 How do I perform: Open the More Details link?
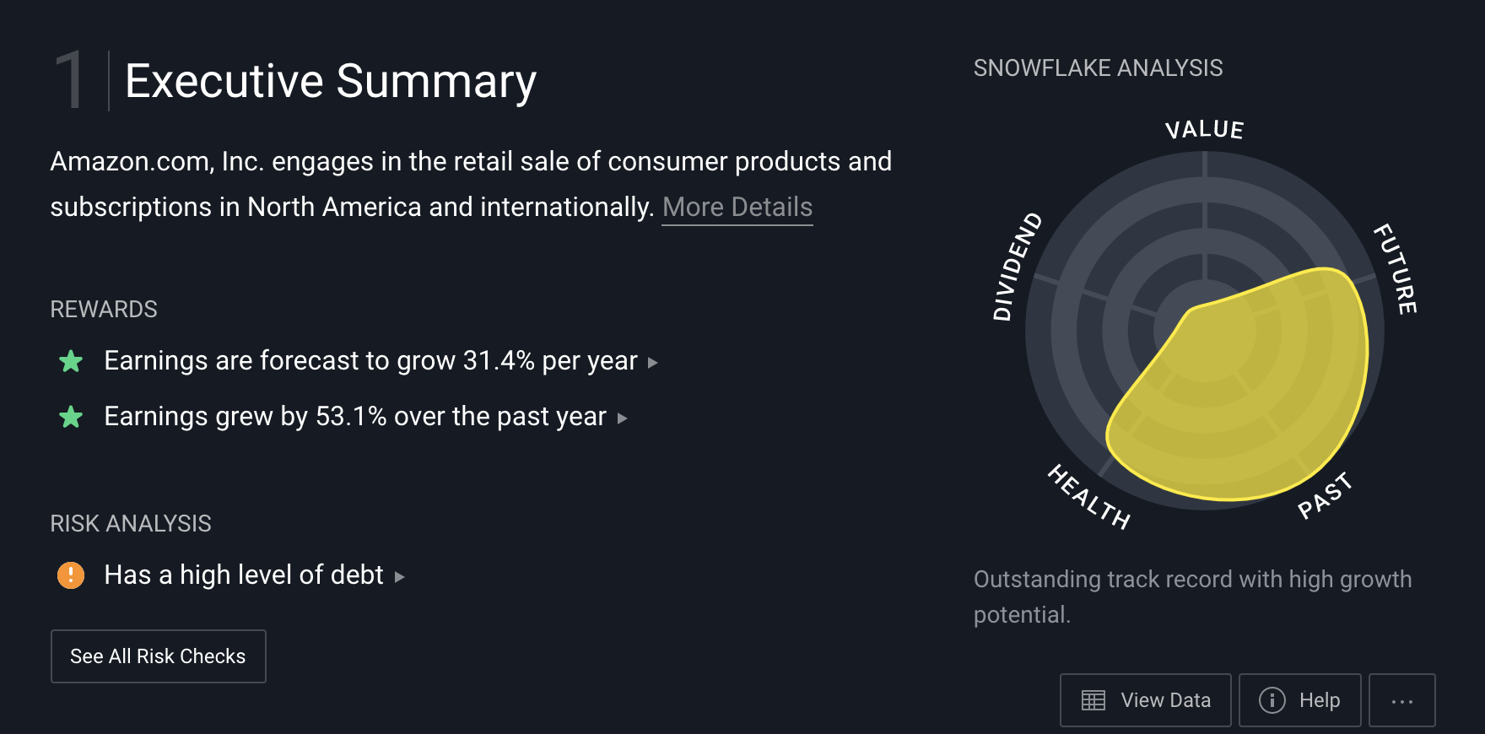(x=737, y=208)
